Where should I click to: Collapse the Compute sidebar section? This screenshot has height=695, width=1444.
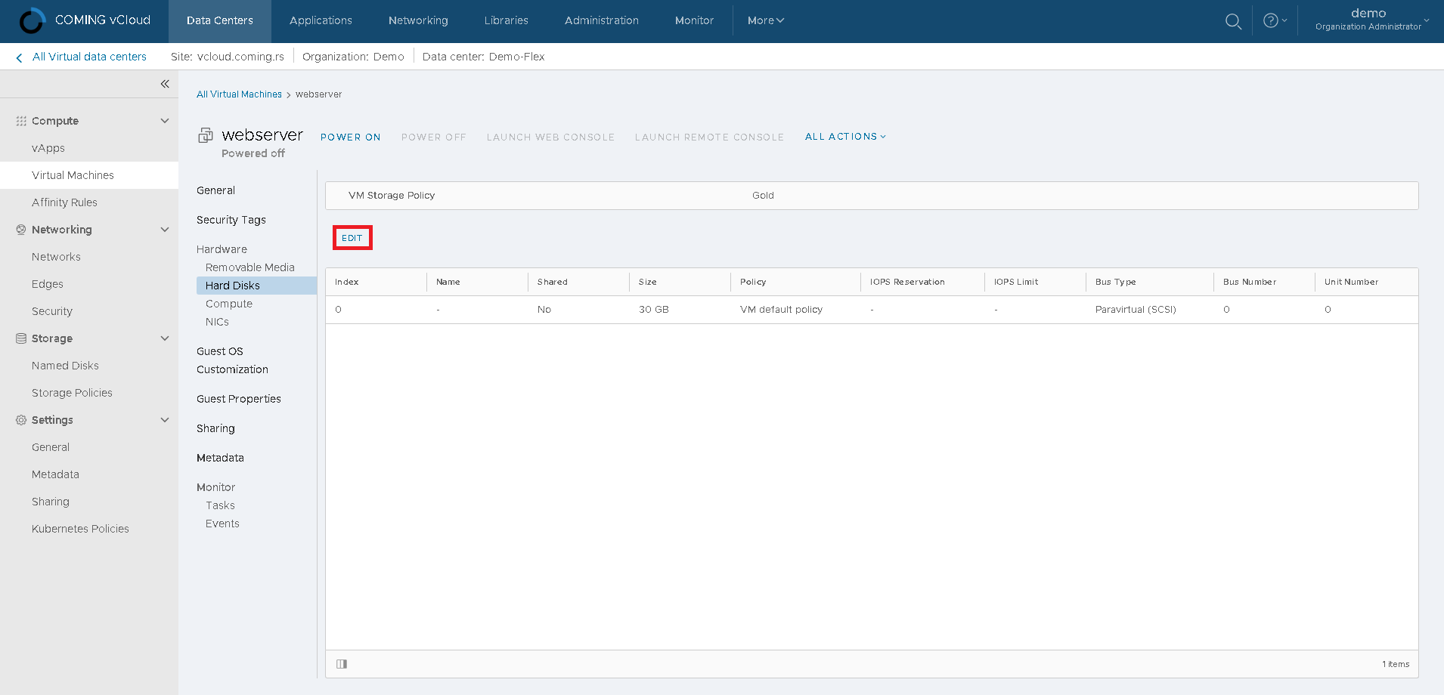pos(165,121)
